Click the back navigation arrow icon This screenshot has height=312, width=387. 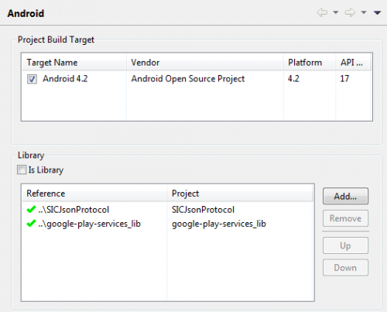322,12
